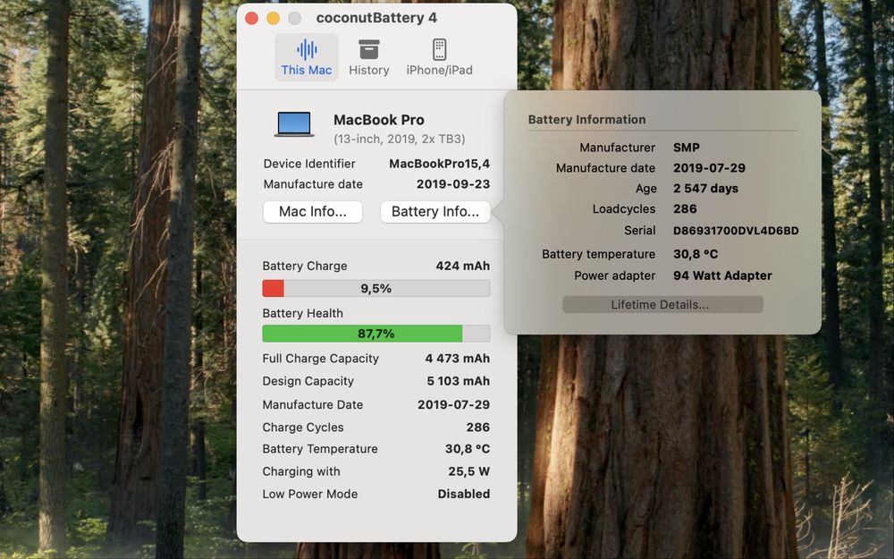The image size is (894, 559).
Task: Select Low Power Mode Disabled value
Action: pyautogui.click(x=463, y=494)
